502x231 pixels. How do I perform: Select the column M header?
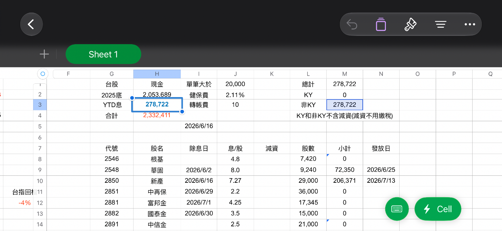coord(345,74)
